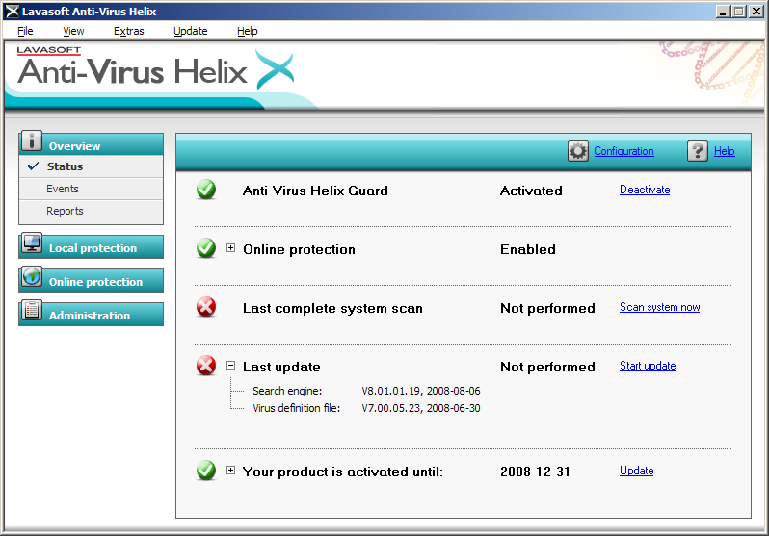Click the Overview info icon
The width and height of the screenshot is (769, 536).
click(x=32, y=141)
